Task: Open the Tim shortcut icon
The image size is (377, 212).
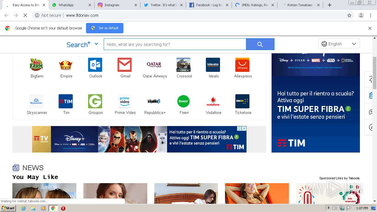Action: pos(66,101)
